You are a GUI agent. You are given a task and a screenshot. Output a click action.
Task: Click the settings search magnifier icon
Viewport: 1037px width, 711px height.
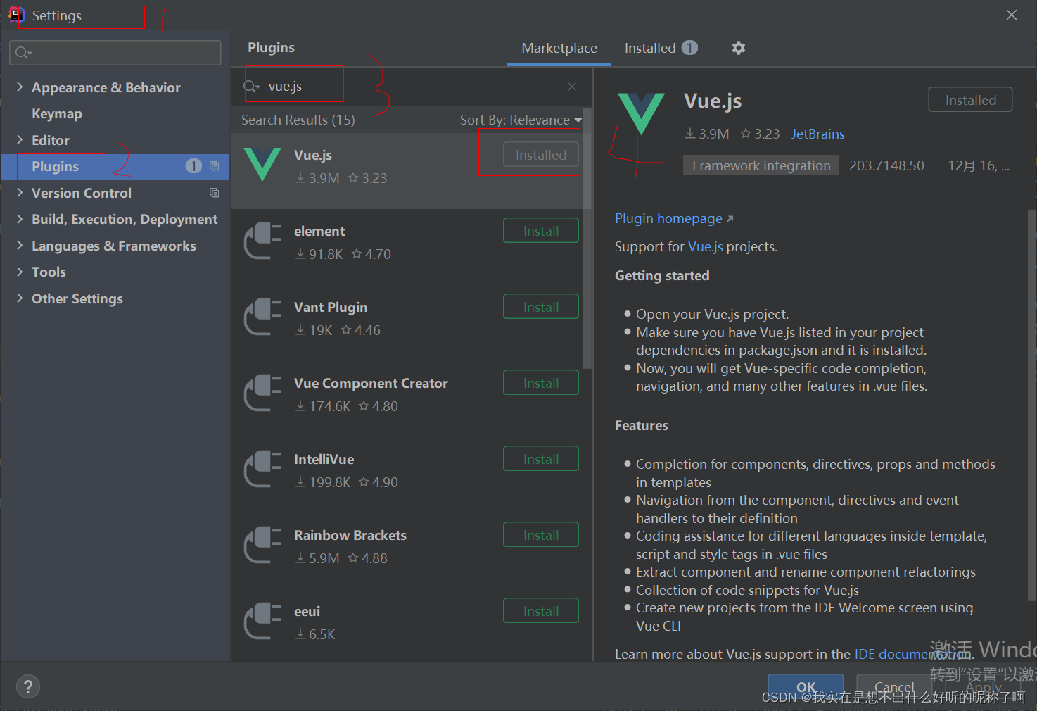tap(23, 53)
